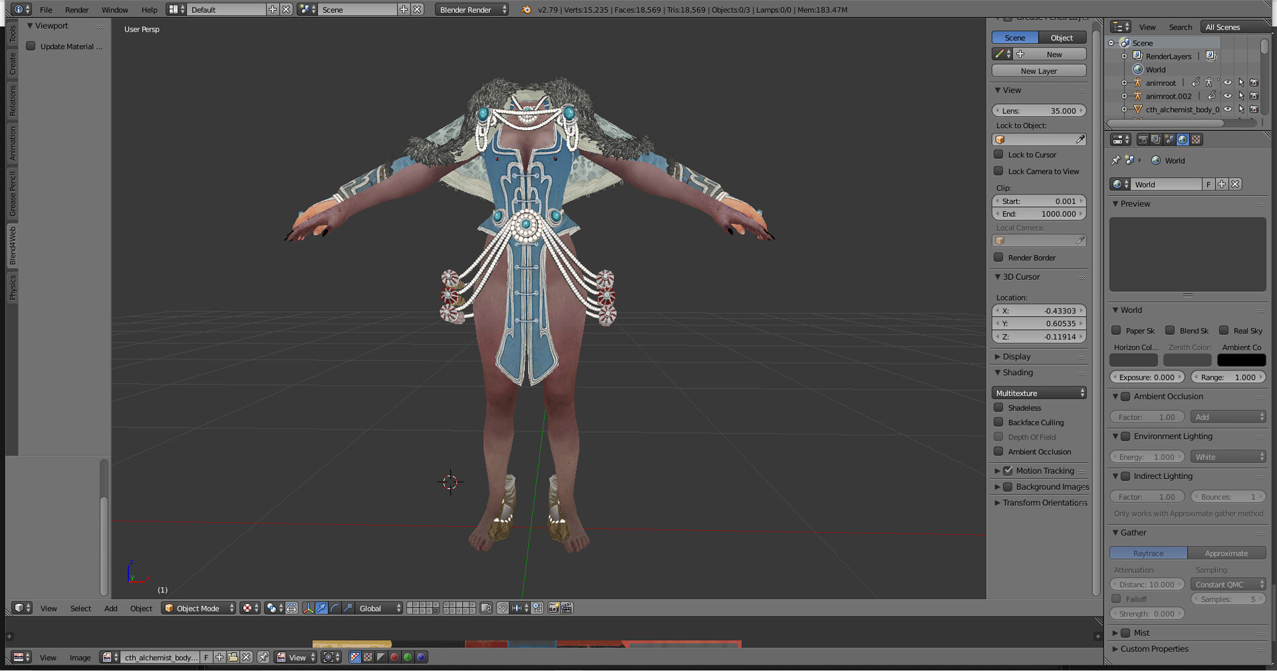
Task: Open the 3D View editor type selector
Action: [x=22, y=608]
